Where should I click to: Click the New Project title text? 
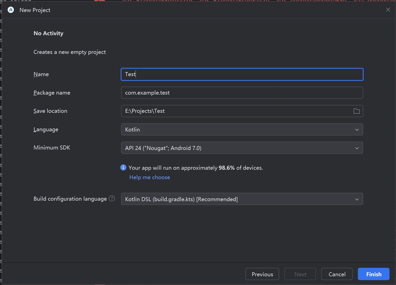[35, 10]
